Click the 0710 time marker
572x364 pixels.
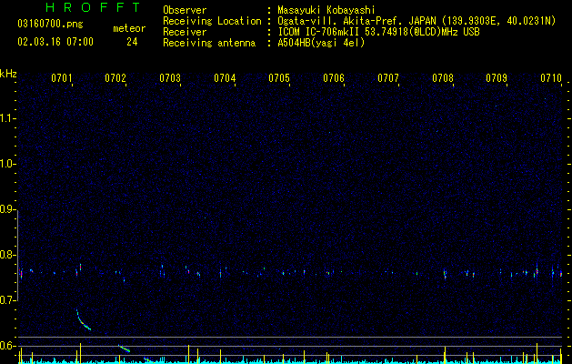pyautogui.click(x=551, y=78)
